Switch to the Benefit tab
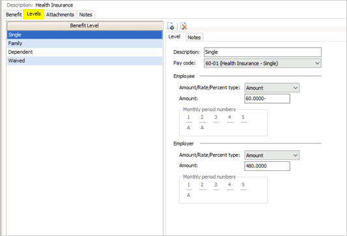Screen dimensions: 347x236 click(x=14, y=14)
